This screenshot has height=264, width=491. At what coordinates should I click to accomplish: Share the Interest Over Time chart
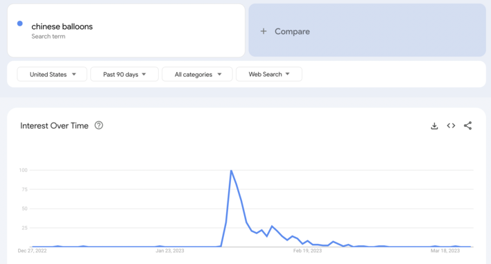467,125
